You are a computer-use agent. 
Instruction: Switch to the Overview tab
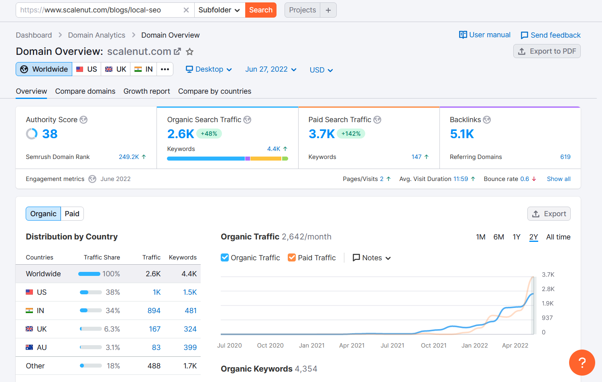tap(31, 91)
